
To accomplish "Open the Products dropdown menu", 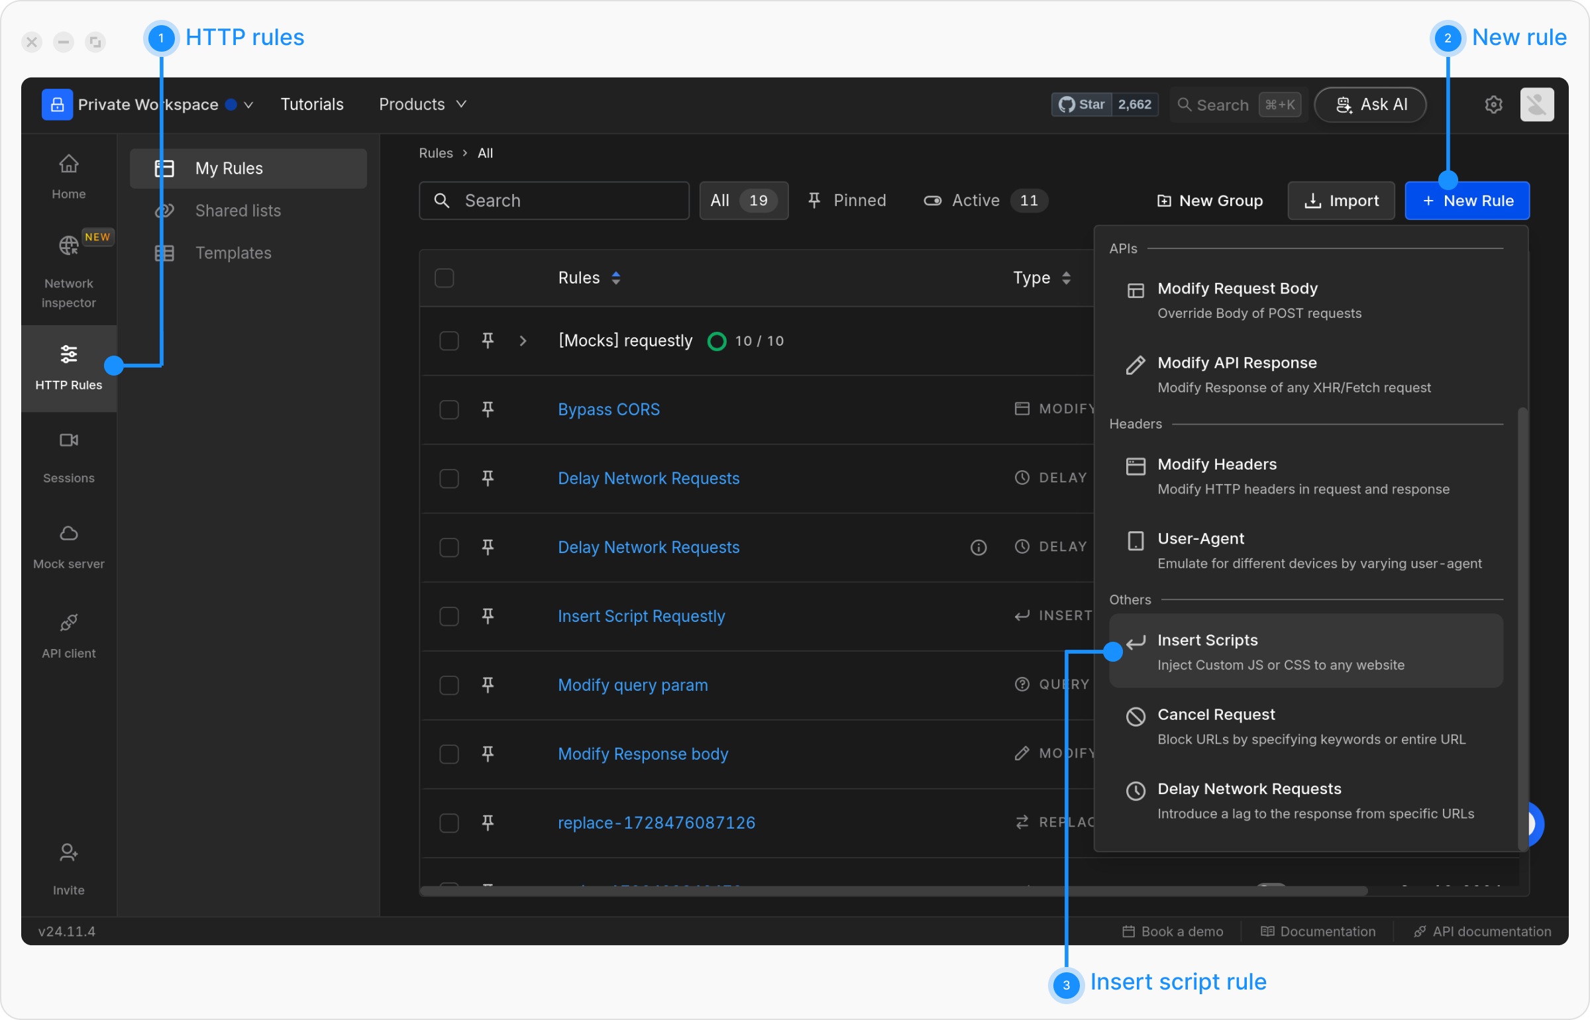I will coord(422,105).
